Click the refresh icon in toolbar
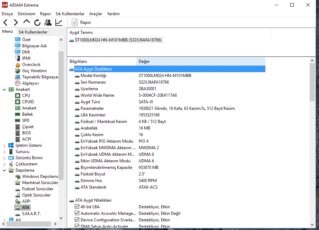This screenshot has width=319, height=230. tap(37, 22)
